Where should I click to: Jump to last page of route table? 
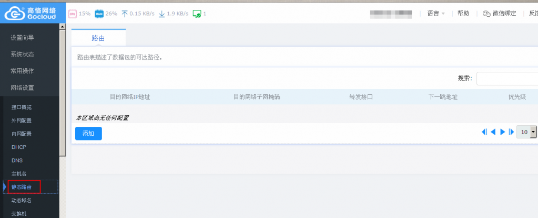pos(511,132)
